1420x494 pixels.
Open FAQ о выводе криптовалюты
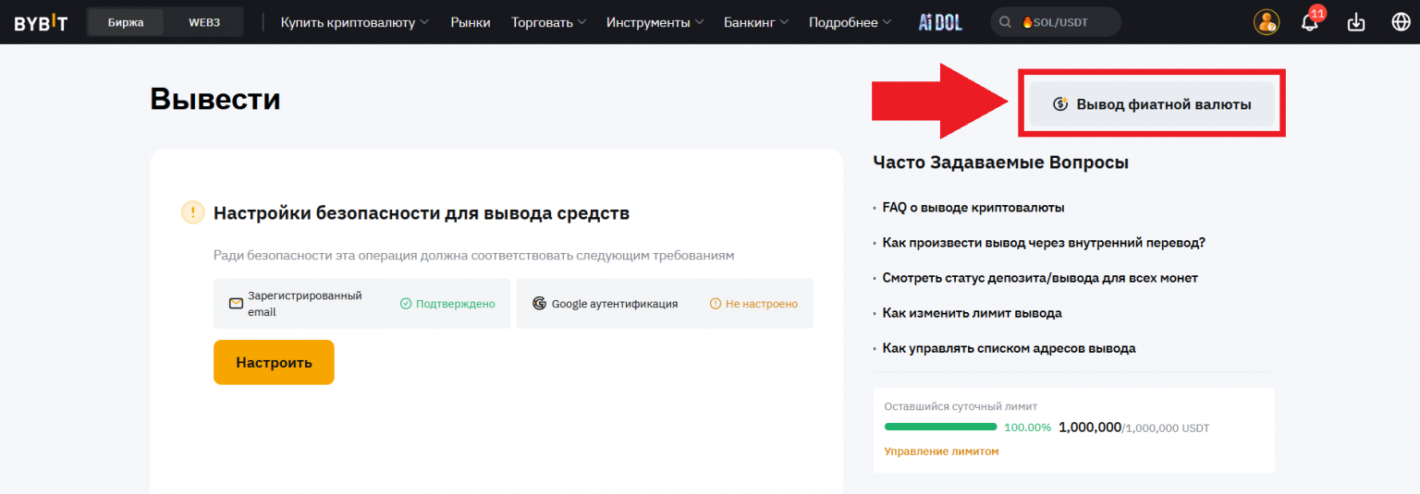tap(973, 208)
